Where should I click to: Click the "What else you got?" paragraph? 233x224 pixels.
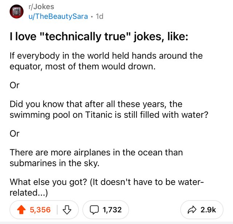[x=105, y=186]
